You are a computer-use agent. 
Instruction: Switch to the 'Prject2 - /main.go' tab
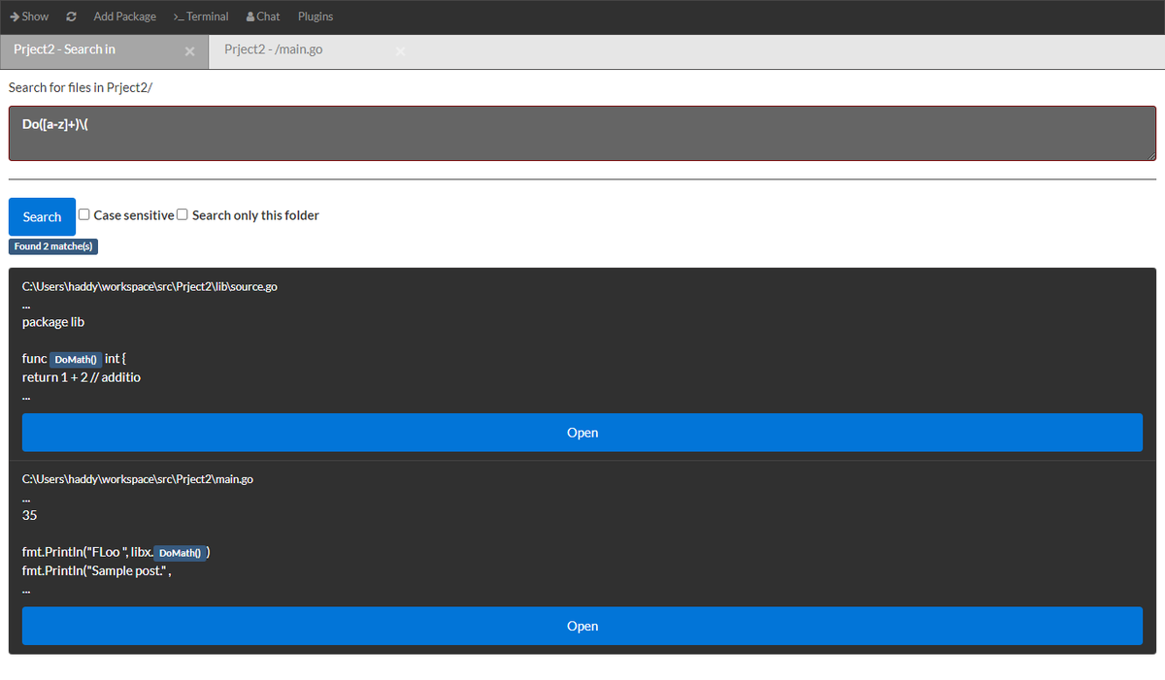click(274, 49)
